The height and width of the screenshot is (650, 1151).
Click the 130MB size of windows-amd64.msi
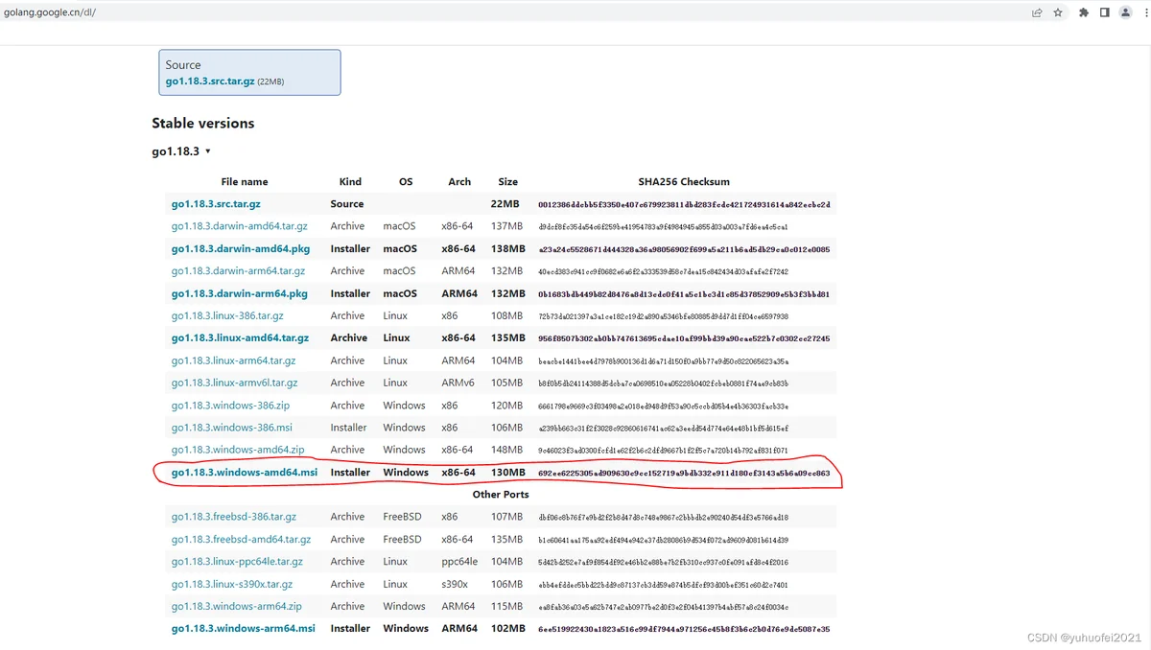click(507, 473)
